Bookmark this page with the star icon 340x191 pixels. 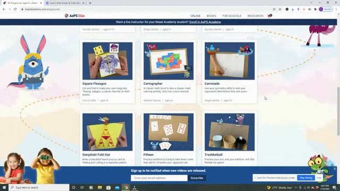click(x=280, y=10)
